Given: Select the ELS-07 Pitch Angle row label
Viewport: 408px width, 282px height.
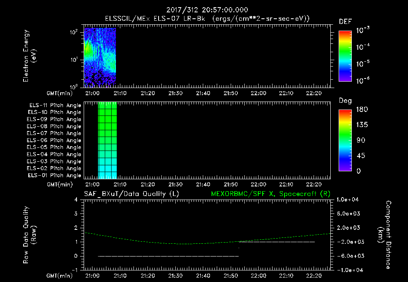Looking at the screenshot, I should pyautogui.click(x=54, y=133).
